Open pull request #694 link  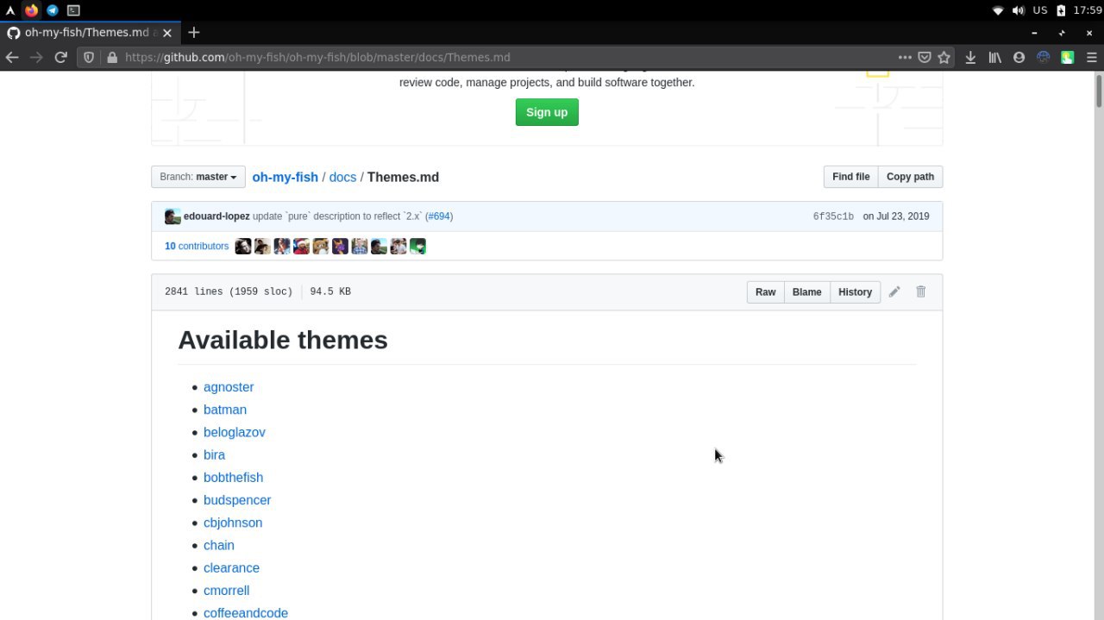[439, 216]
